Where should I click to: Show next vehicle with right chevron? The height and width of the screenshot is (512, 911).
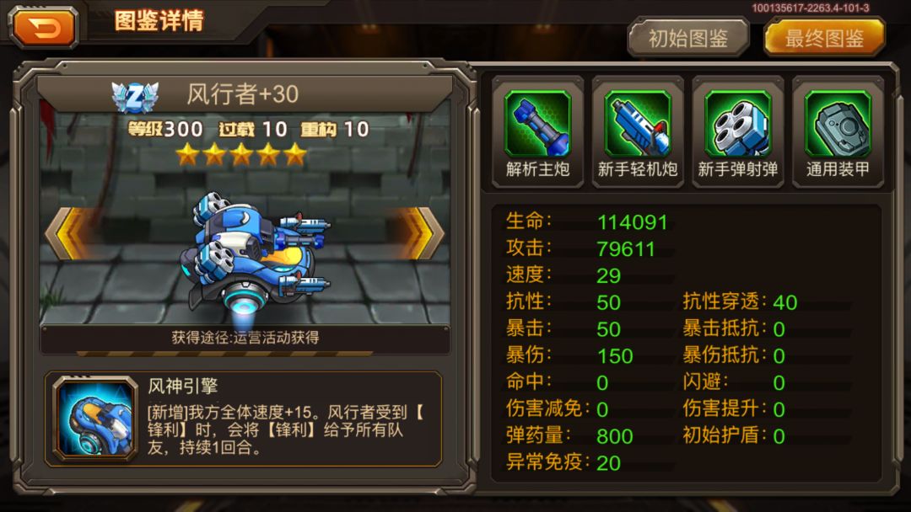pyautogui.click(x=421, y=233)
